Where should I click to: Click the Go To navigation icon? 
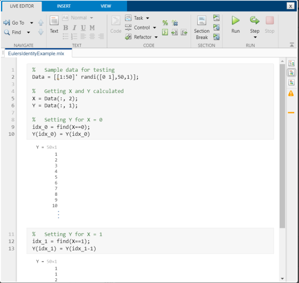click(6, 22)
